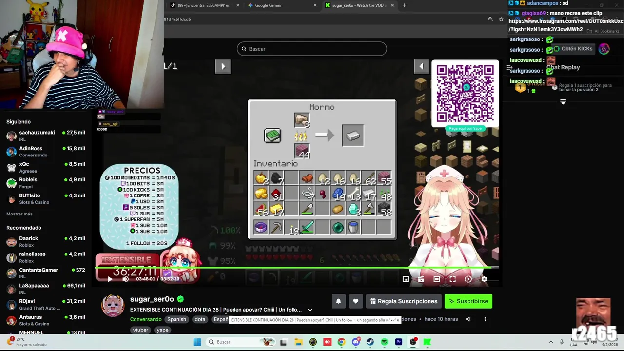This screenshot has width=624, height=351.
Task: Expand the stream title chevron
Action: coord(310,310)
